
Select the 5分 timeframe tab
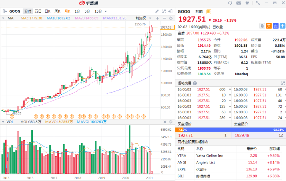coord(87,11)
